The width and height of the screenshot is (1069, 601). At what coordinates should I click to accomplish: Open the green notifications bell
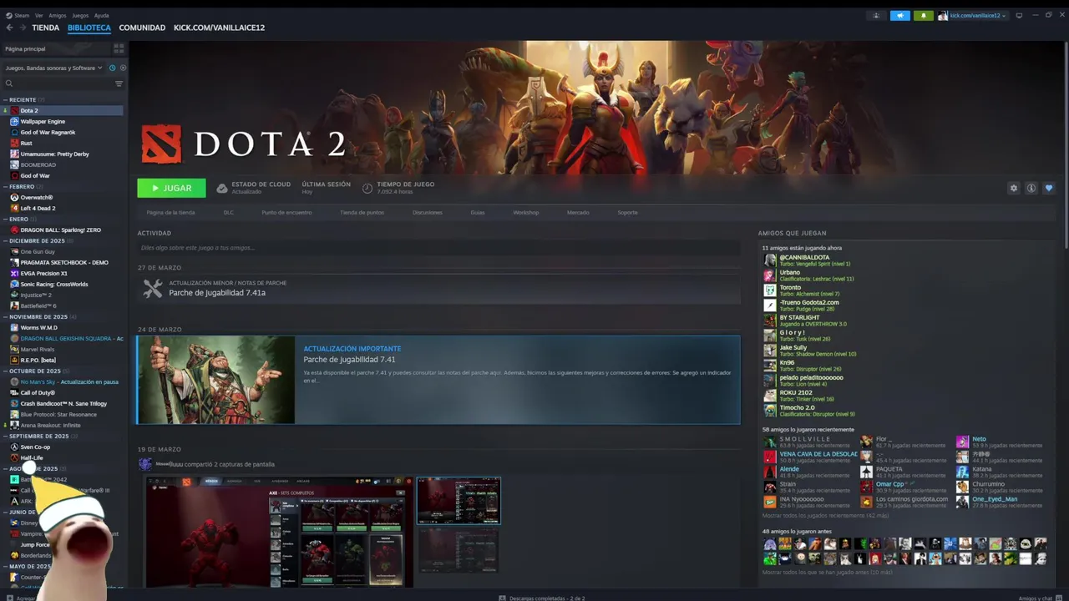click(x=923, y=15)
